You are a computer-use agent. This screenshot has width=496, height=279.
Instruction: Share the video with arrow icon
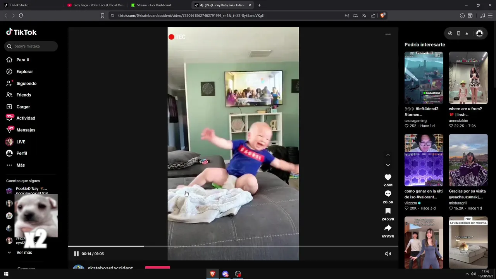tap(388, 228)
